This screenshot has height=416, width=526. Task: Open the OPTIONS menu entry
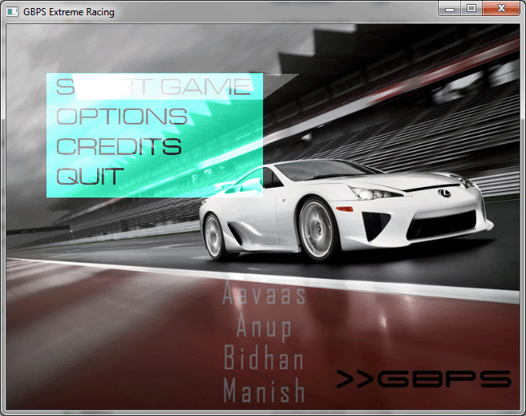pyautogui.click(x=122, y=116)
